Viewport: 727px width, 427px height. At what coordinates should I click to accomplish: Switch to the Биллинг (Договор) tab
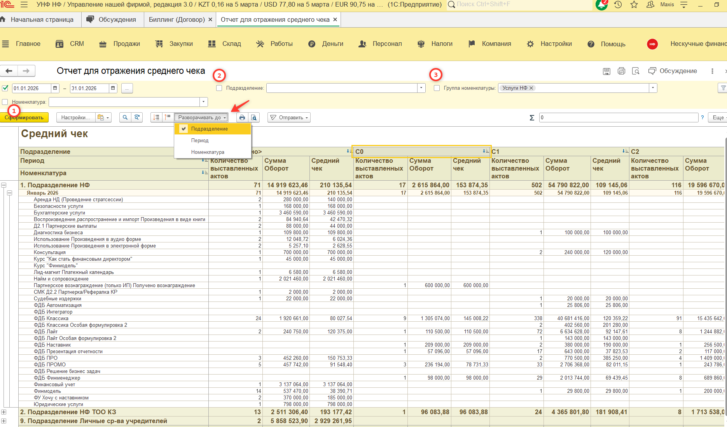pyautogui.click(x=177, y=19)
